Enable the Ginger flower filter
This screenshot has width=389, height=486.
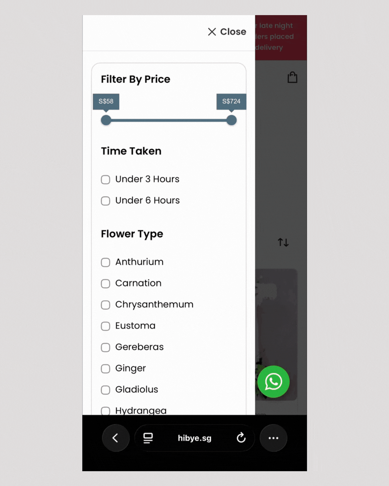[106, 369]
